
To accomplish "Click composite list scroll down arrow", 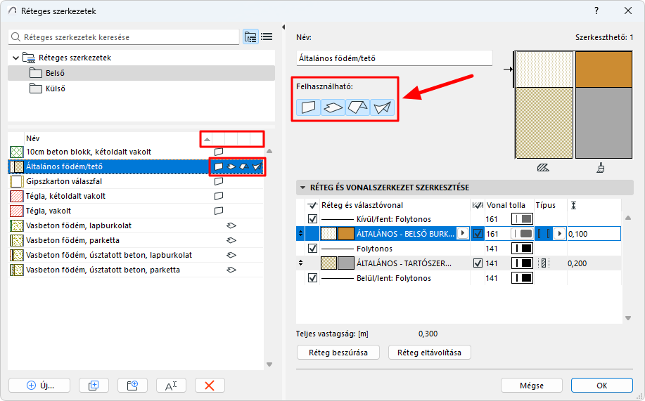I will click(x=269, y=364).
